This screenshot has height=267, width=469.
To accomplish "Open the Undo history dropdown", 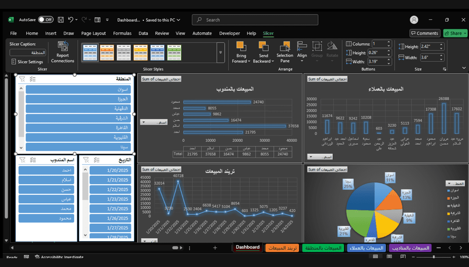I will pos(76,20).
